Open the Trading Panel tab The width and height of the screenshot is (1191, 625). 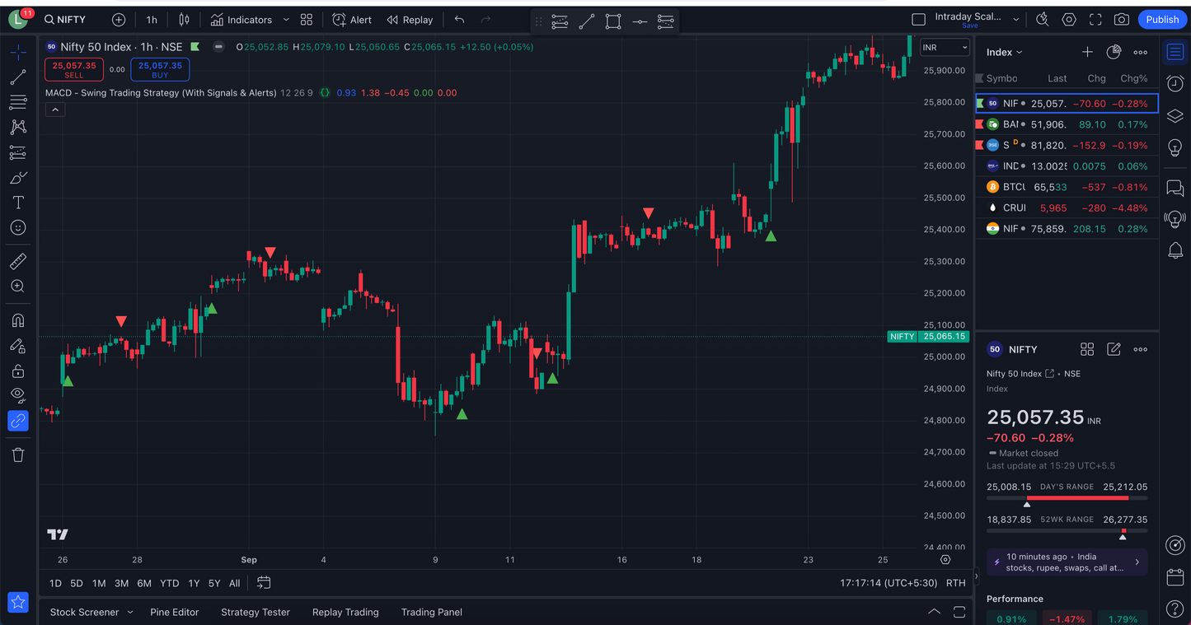click(x=431, y=612)
